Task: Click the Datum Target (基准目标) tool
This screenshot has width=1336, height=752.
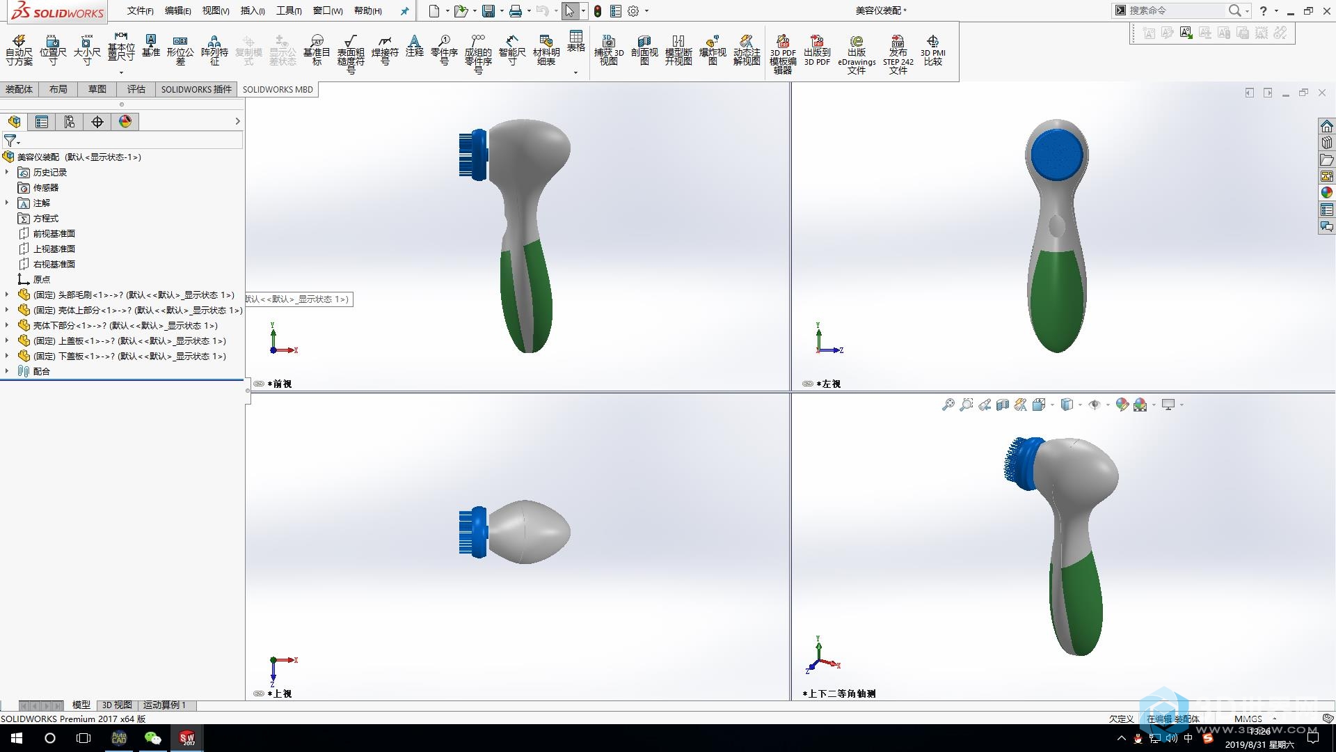Action: [317, 51]
